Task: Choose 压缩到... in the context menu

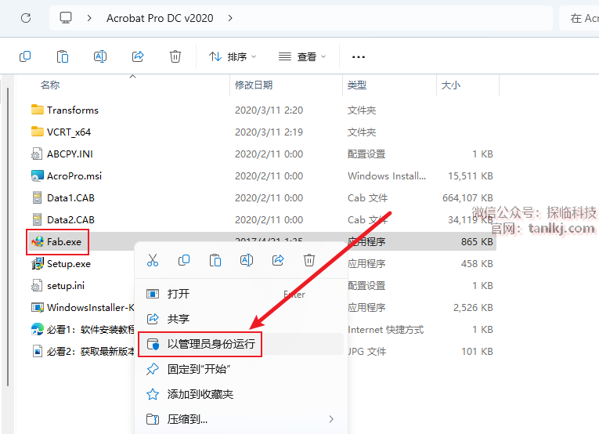Action: tap(241, 419)
